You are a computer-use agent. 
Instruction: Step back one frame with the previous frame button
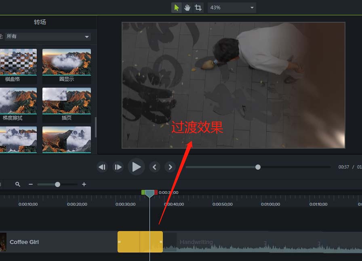pyautogui.click(x=102, y=167)
